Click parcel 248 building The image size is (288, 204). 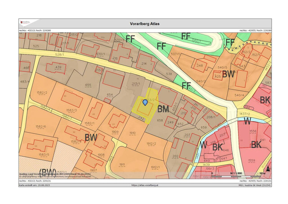tap(200, 65)
